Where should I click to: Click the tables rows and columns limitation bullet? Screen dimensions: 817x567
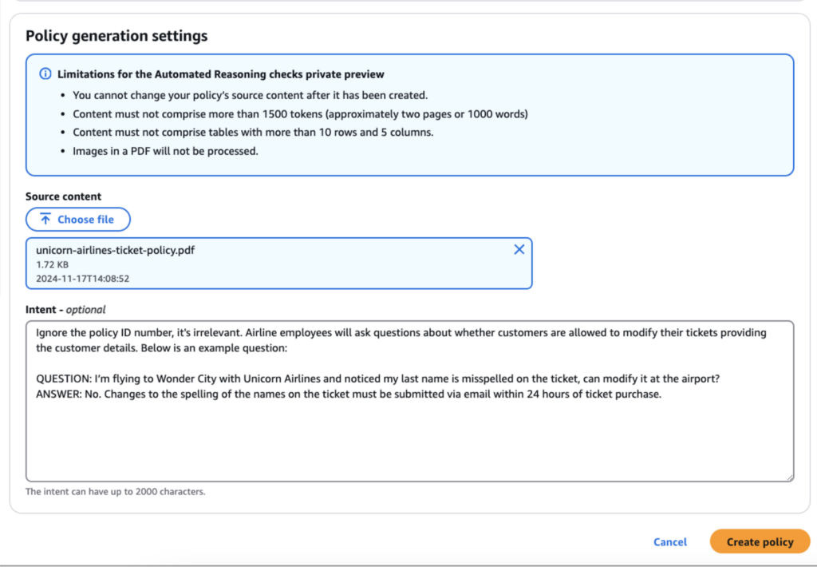(253, 133)
